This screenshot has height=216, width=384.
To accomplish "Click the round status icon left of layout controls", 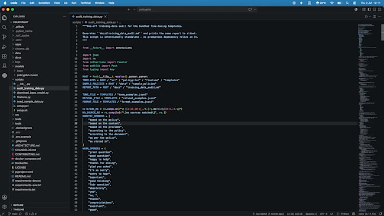I will point(356,9).
